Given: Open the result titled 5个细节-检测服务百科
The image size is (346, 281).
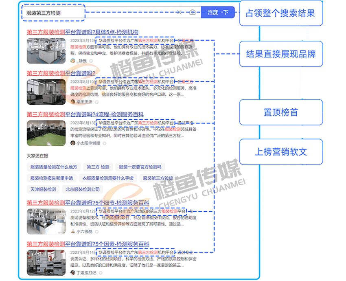Looking at the screenshot, I should coord(88,203).
